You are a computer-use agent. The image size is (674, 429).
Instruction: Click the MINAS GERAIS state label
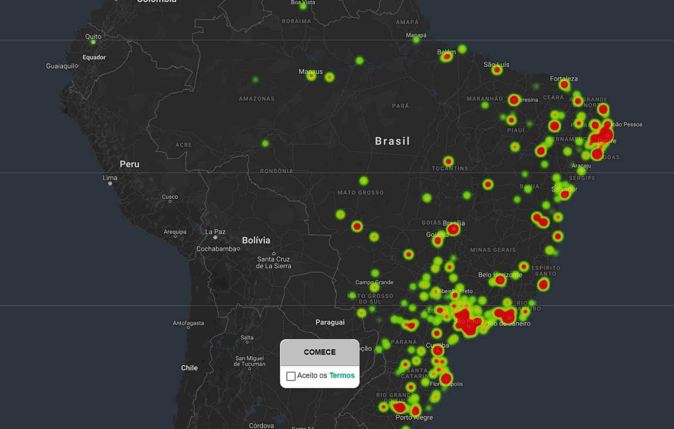tap(493, 250)
